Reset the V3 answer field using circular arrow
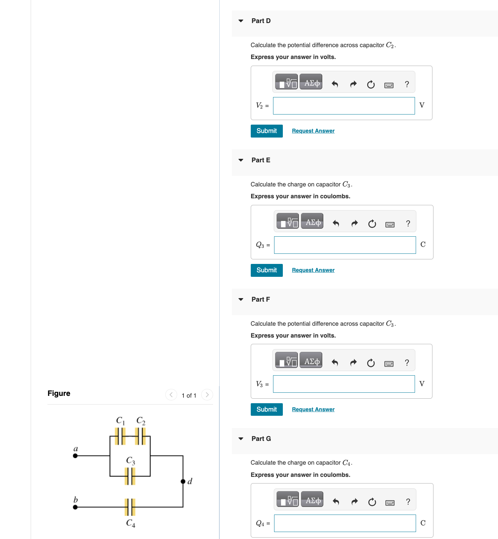The height and width of the screenshot is (539, 498). click(x=371, y=363)
